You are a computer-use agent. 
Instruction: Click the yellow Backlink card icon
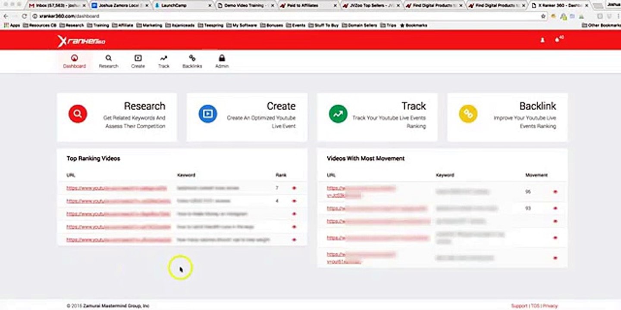(x=468, y=114)
